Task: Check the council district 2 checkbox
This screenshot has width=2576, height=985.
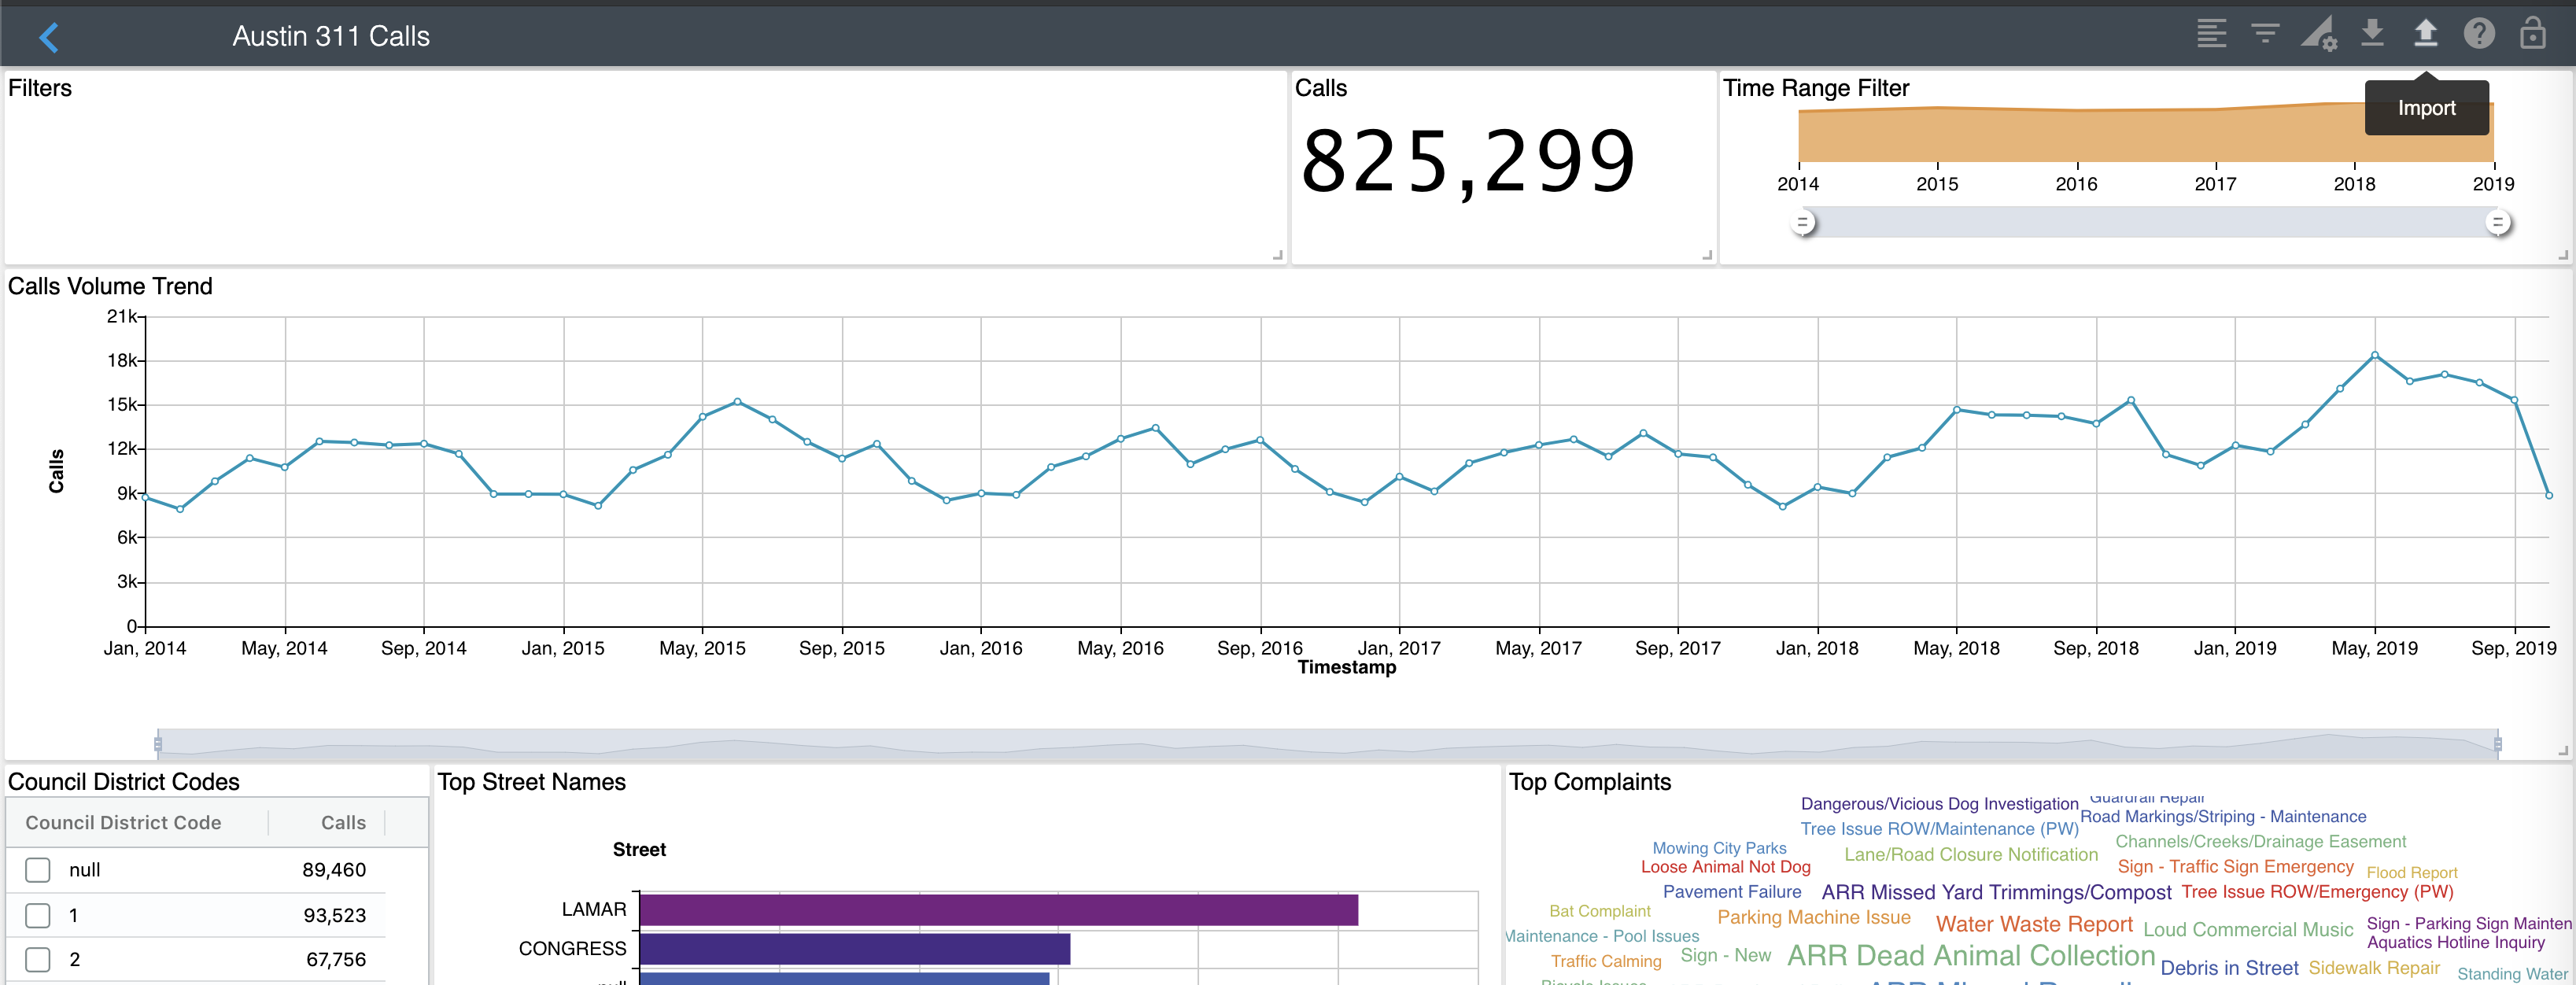Action: point(38,960)
